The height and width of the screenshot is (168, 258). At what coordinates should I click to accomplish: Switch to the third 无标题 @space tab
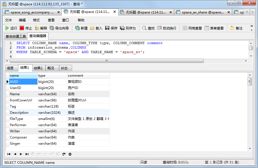(x=146, y=12)
